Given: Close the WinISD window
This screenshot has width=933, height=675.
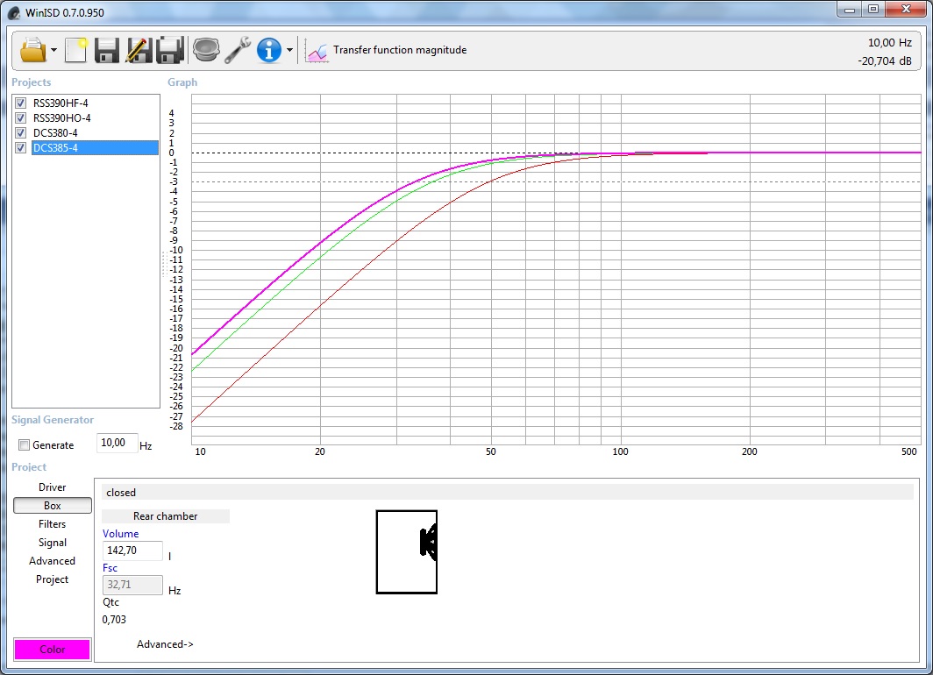Looking at the screenshot, I should pyautogui.click(x=906, y=10).
